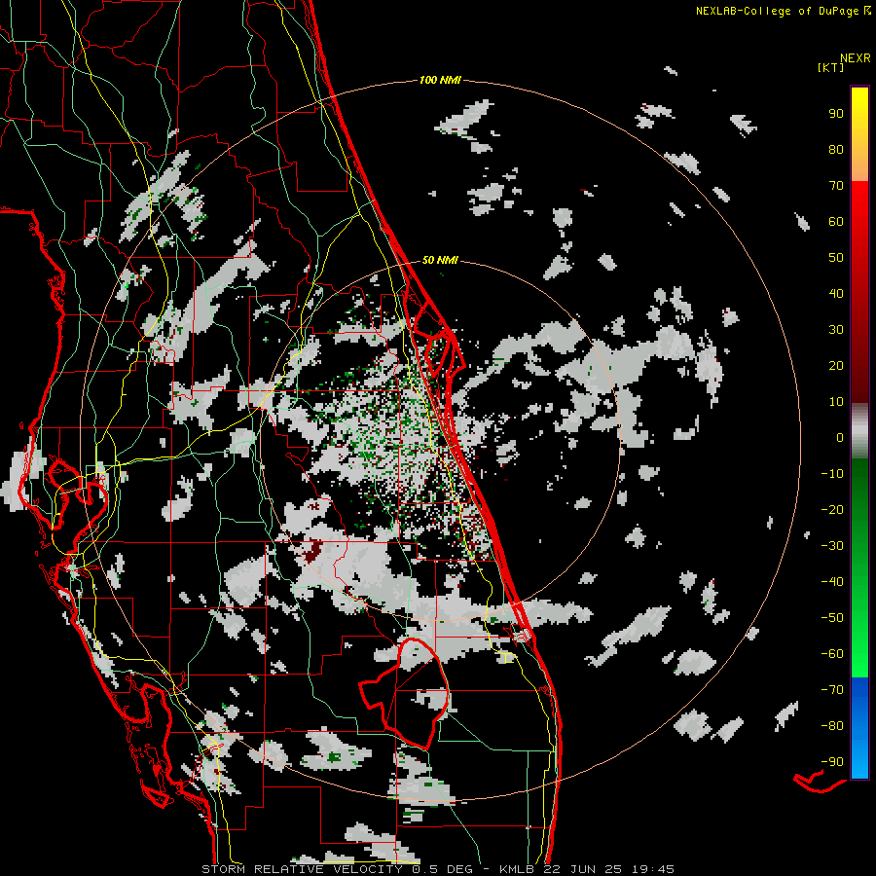This screenshot has width=876, height=876.
Task: Click the 20 value on the velocity scale
Action: pos(836,366)
